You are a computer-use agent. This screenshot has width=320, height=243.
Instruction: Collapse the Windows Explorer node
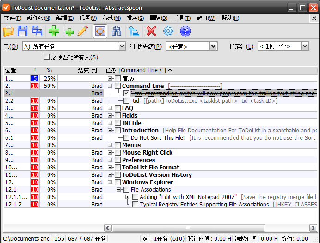(x=110, y=182)
